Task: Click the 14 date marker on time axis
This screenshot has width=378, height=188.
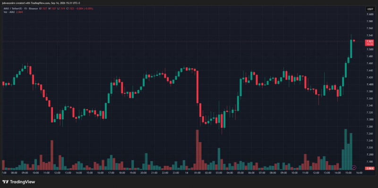Action: click(187, 172)
